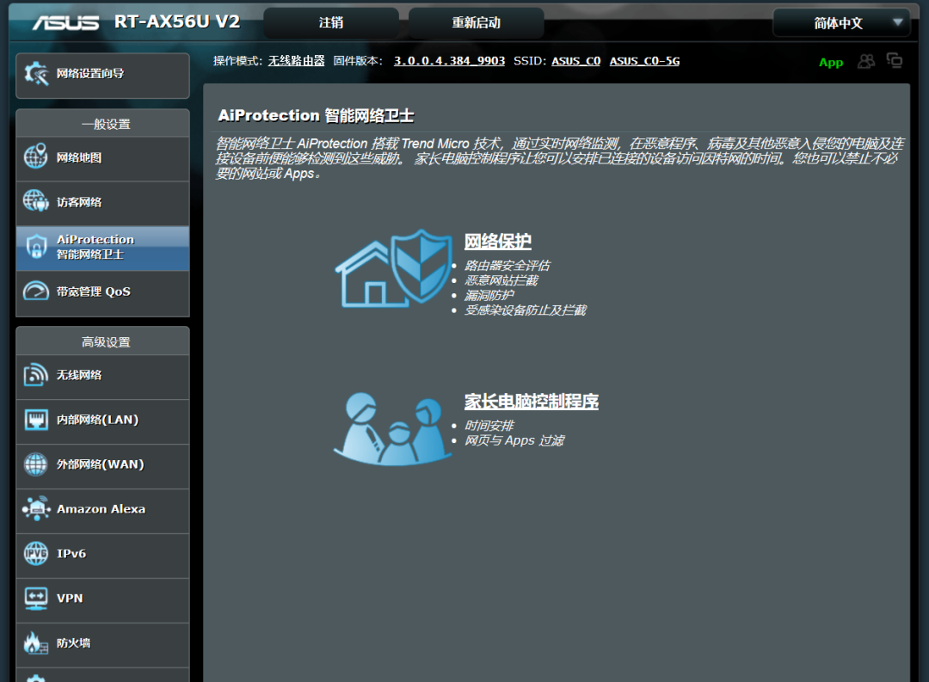Click the 受感染设备防止及拦截 bullet text
Screen dimensions: 929x682
click(525, 310)
